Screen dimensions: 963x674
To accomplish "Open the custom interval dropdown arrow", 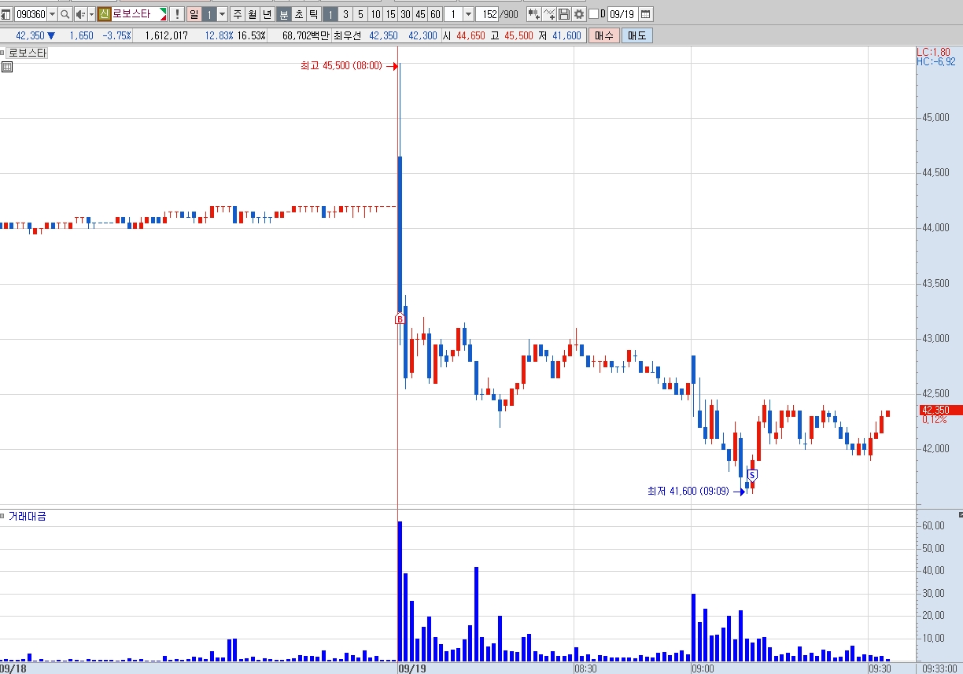I will [x=468, y=14].
